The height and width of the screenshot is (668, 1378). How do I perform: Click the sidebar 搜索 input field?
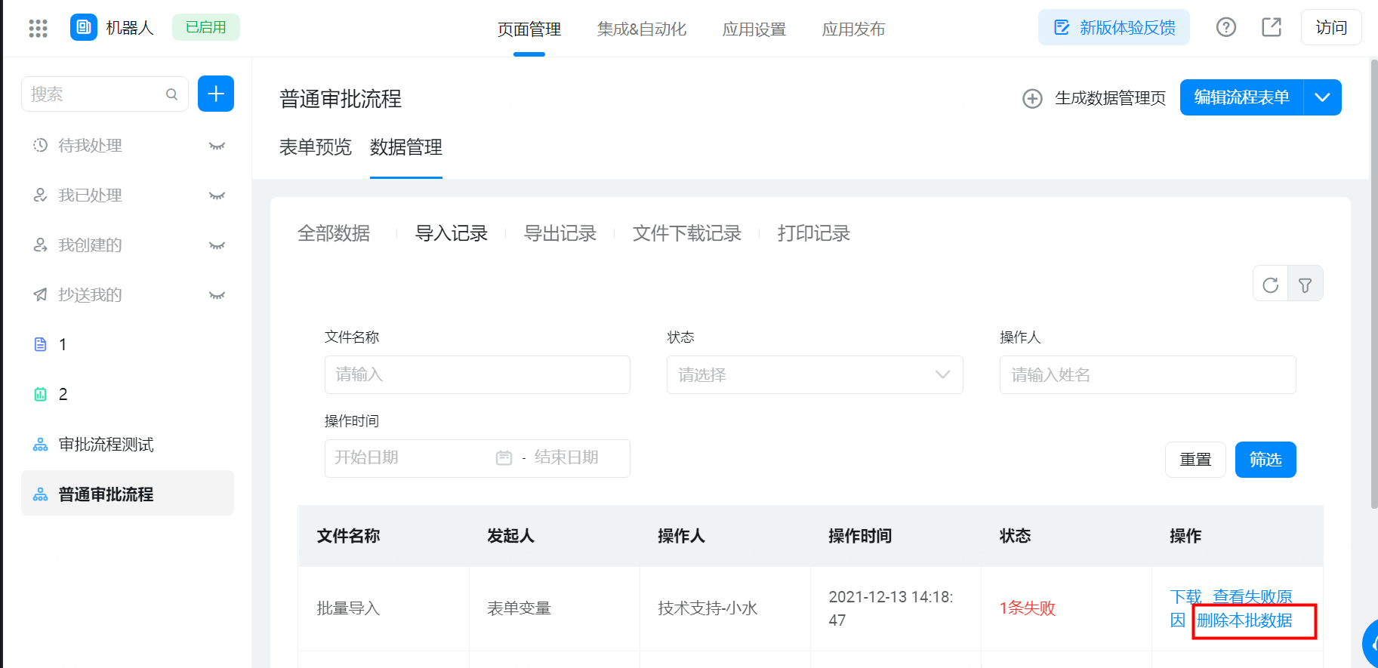[x=105, y=94]
